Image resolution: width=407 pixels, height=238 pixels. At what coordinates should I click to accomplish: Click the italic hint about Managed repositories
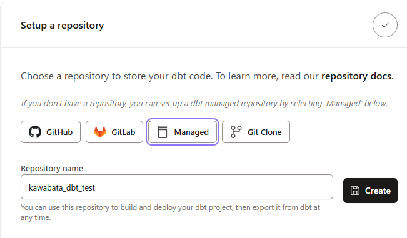(x=204, y=104)
